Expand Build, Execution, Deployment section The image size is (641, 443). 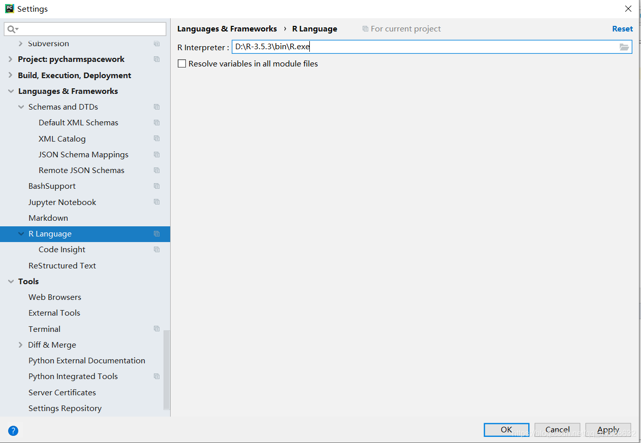11,75
